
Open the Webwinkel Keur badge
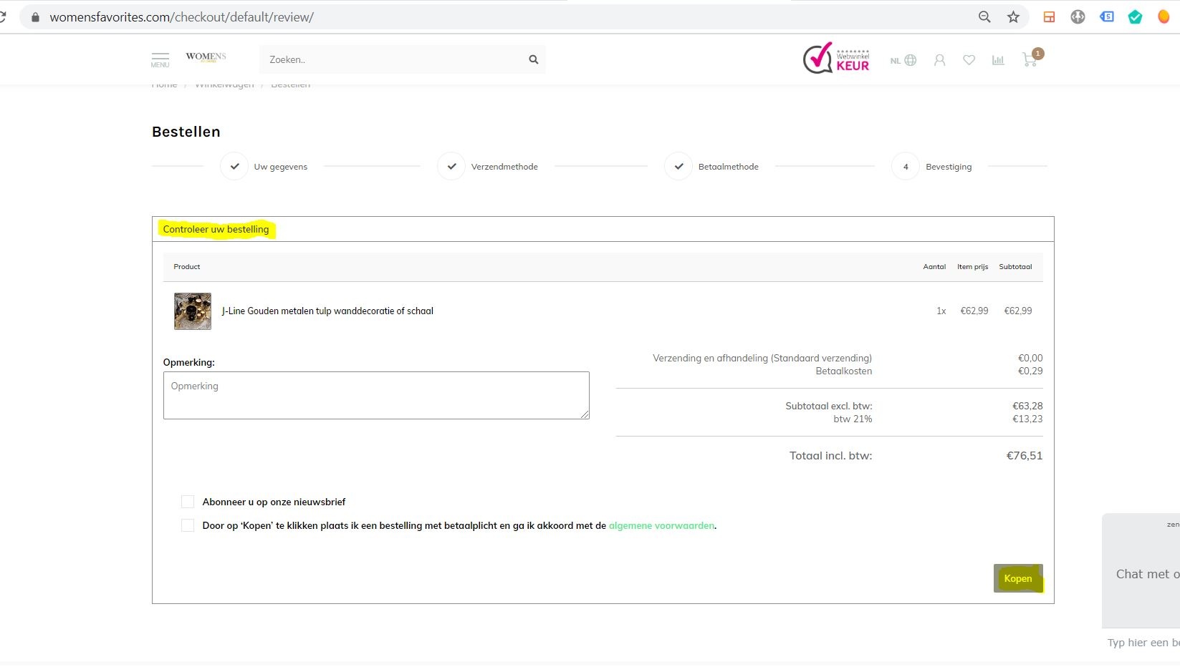coord(836,58)
